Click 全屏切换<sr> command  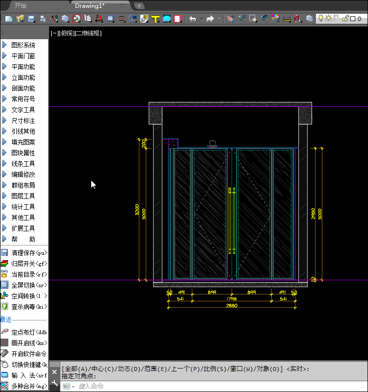click(x=24, y=285)
